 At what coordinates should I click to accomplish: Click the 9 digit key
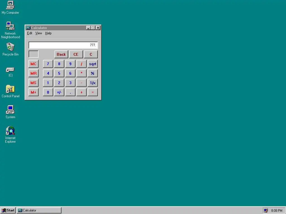(x=70, y=64)
